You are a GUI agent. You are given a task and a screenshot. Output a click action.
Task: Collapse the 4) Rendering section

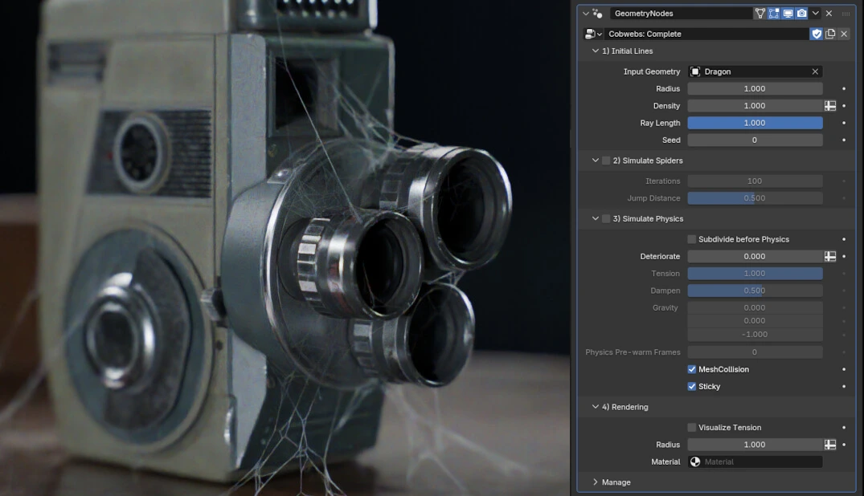click(x=595, y=407)
